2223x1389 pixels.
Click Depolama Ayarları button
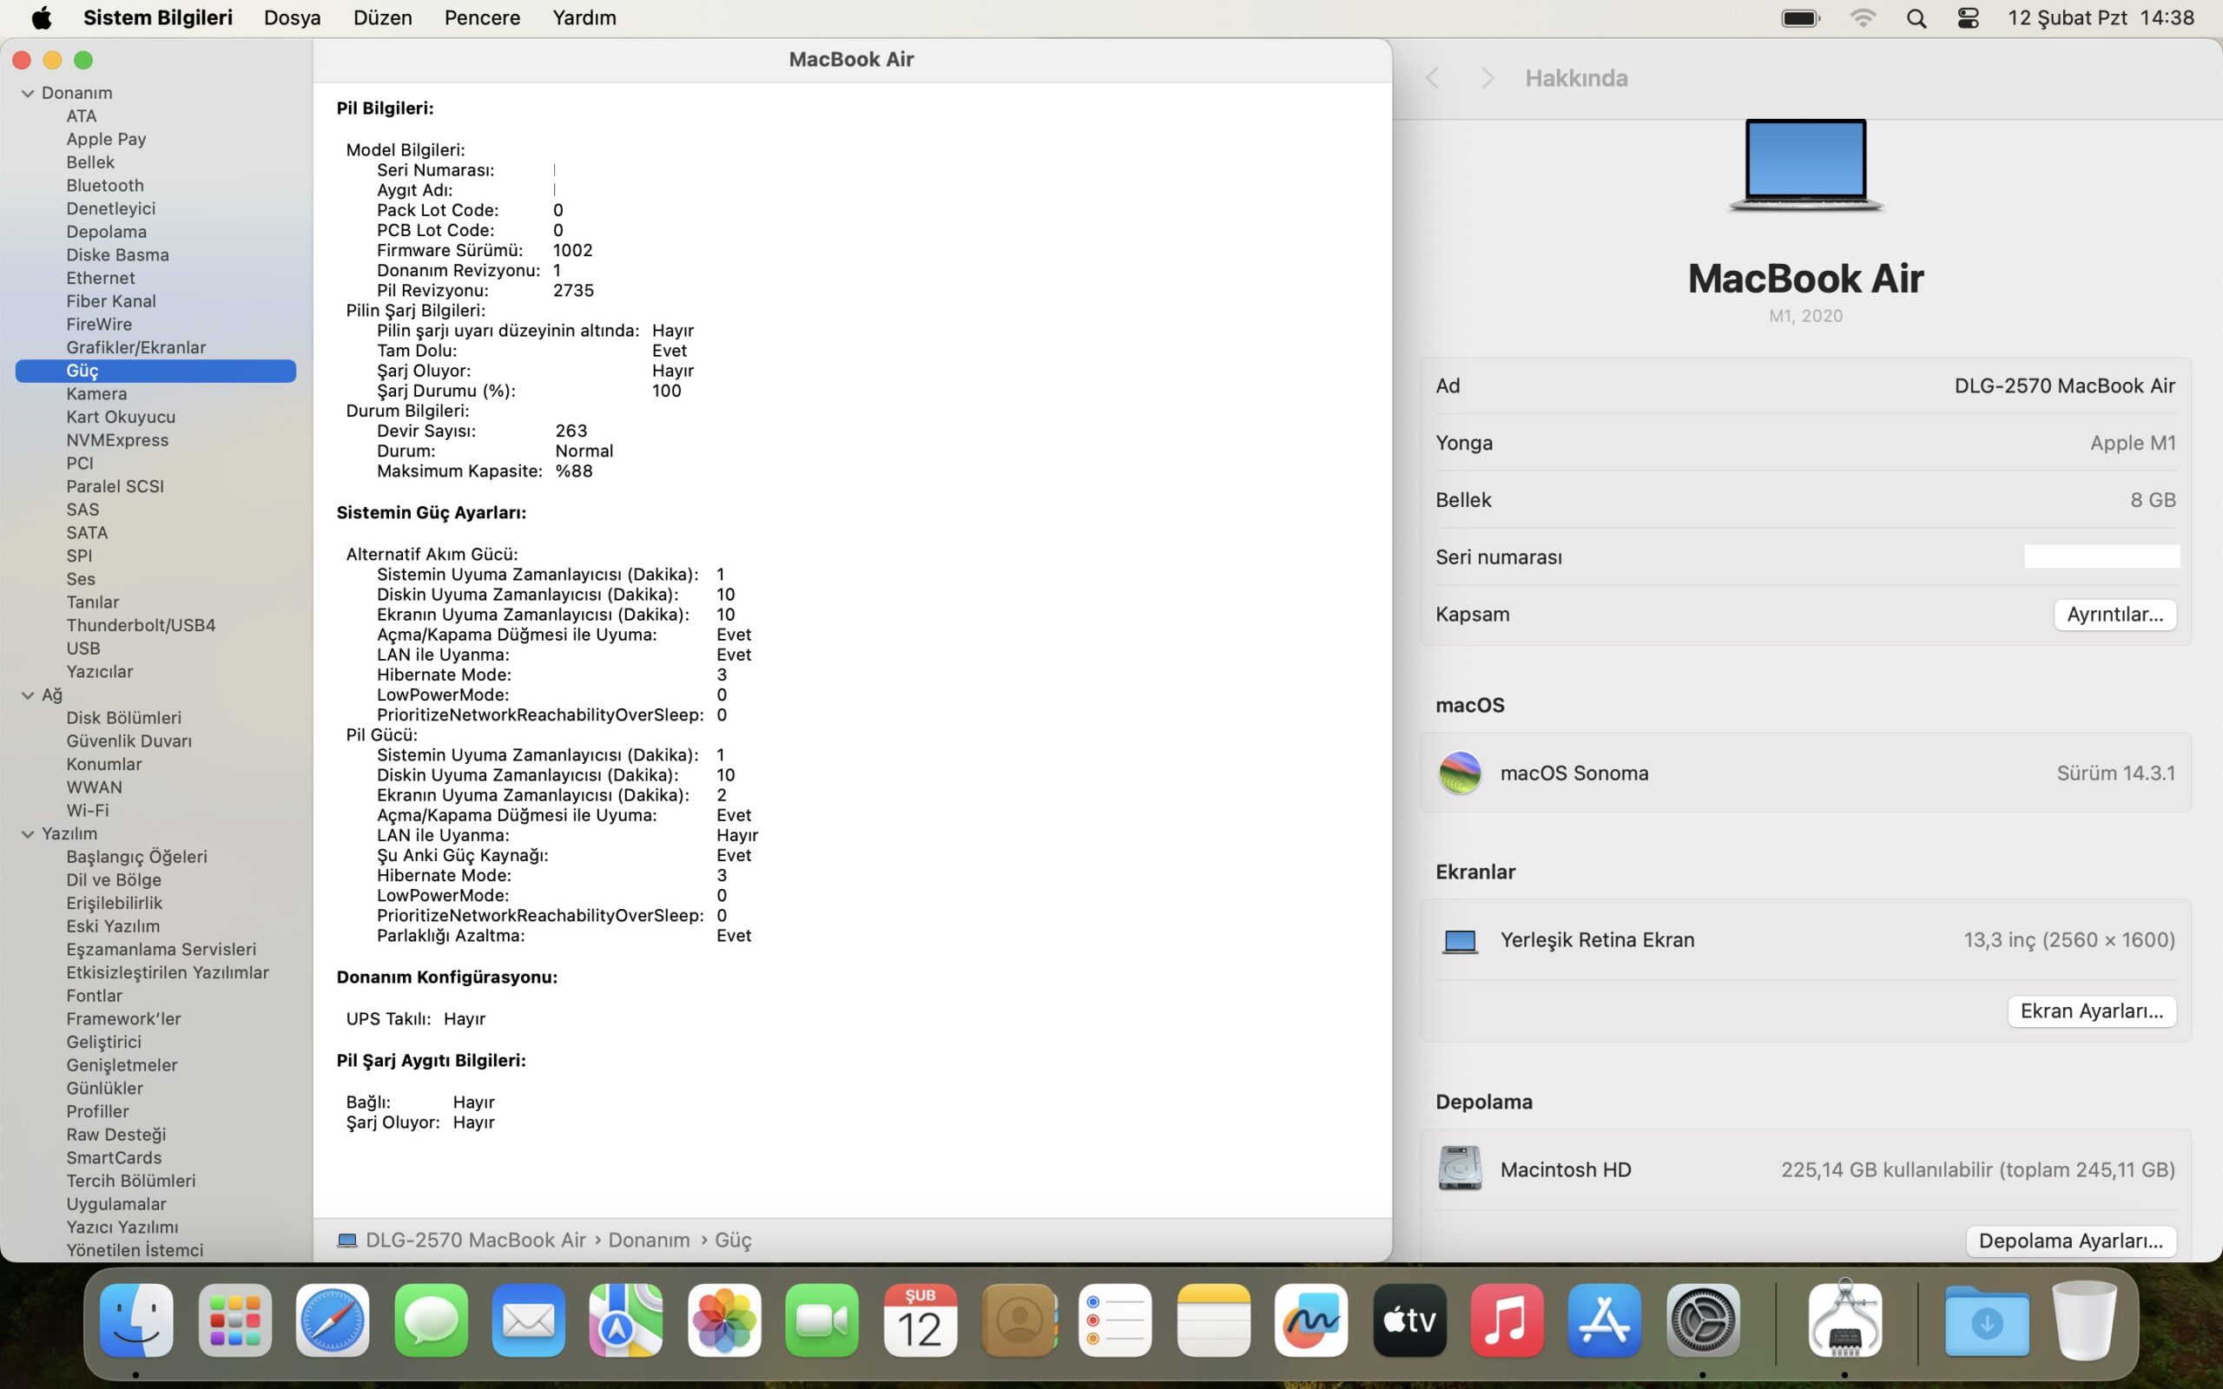click(2070, 1241)
